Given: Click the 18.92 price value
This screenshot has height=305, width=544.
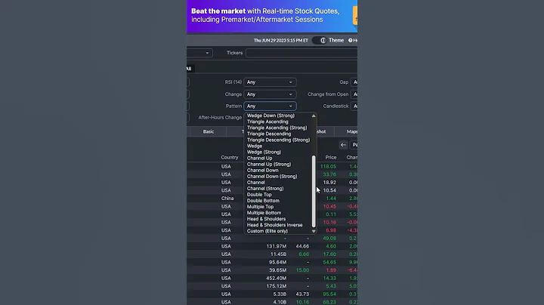Looking at the screenshot, I should (x=329, y=182).
